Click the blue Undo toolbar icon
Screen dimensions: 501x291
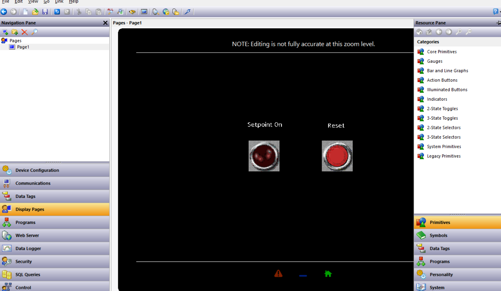[x=57, y=12]
